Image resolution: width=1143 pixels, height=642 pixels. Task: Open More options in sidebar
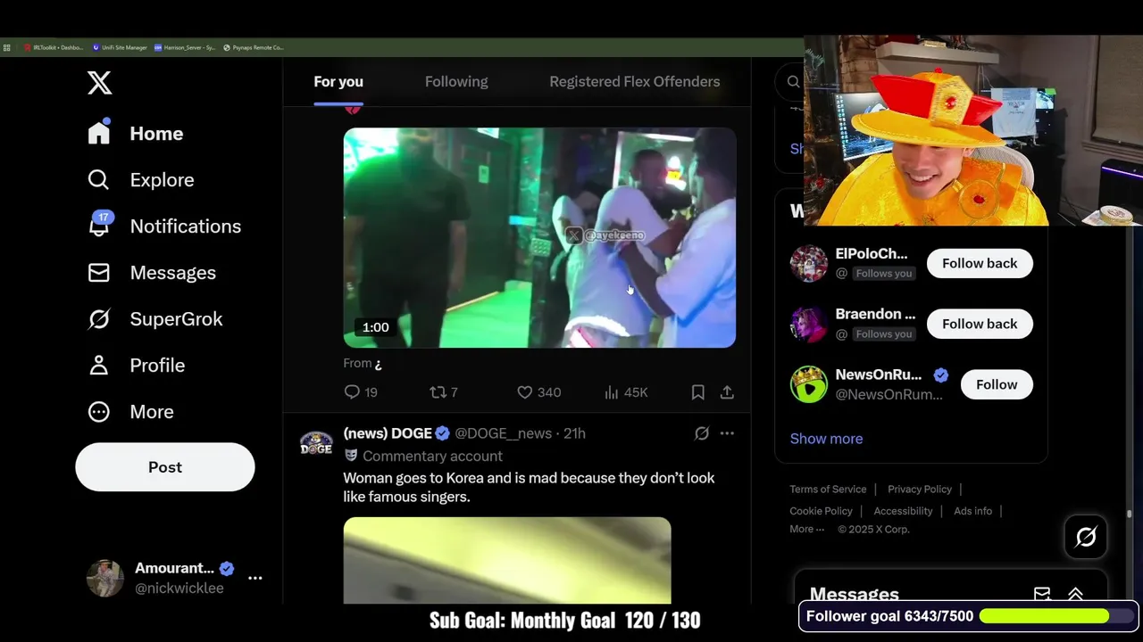[x=131, y=411]
